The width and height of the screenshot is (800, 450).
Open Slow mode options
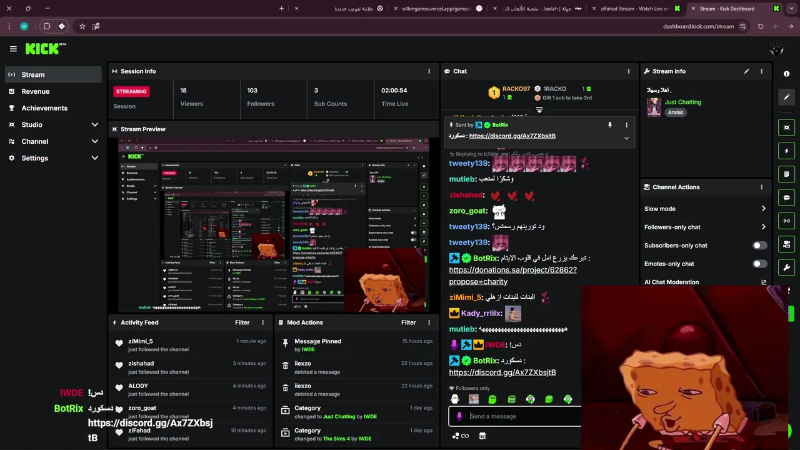(x=705, y=209)
